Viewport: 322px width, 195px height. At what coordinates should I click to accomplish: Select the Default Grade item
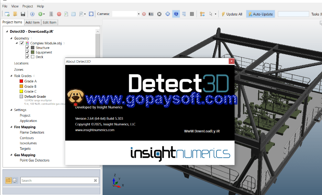(x=35, y=96)
